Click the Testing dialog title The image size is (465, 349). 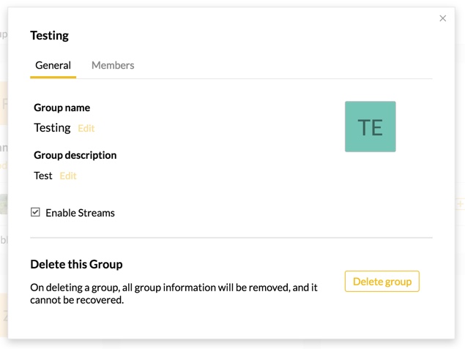(x=49, y=35)
